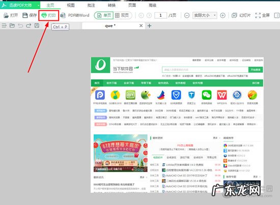Open the 转换 ribbon tab
This screenshot has width=280, height=205.
[111, 5]
